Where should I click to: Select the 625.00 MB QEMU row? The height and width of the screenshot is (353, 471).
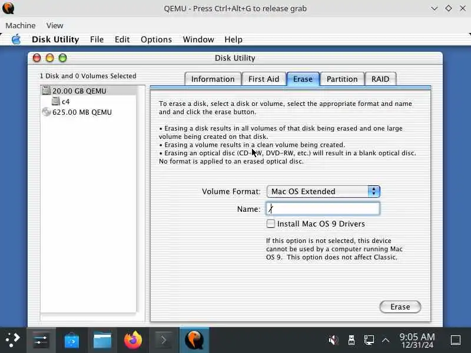(88, 112)
